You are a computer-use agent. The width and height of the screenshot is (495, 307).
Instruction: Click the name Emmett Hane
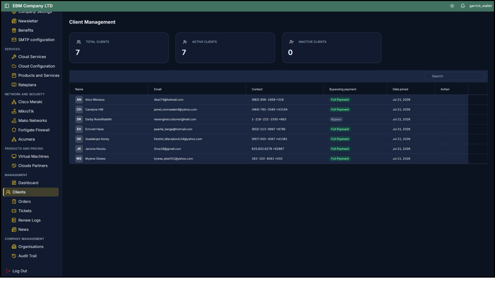coord(94,129)
